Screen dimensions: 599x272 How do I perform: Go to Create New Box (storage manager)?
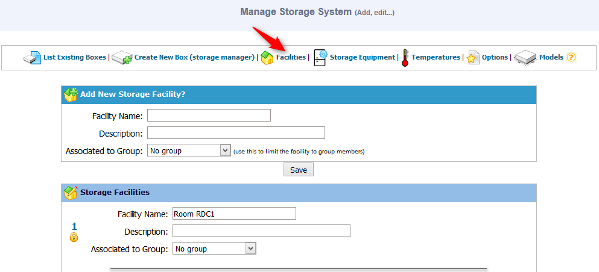pyautogui.click(x=194, y=57)
